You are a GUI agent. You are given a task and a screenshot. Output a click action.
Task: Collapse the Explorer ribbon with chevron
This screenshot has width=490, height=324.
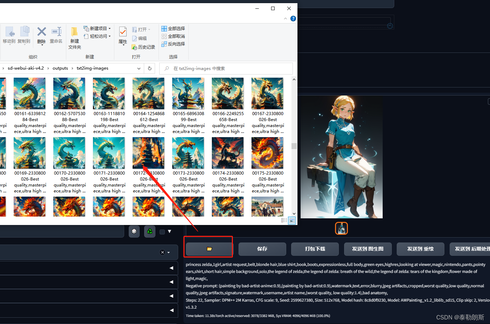286,19
